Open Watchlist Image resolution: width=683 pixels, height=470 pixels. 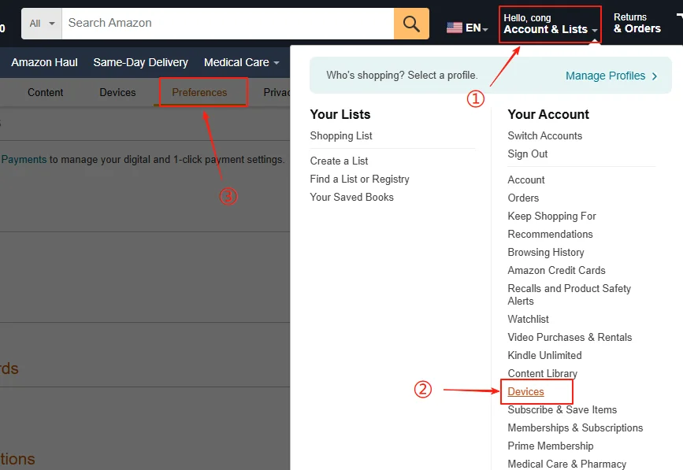click(x=529, y=319)
